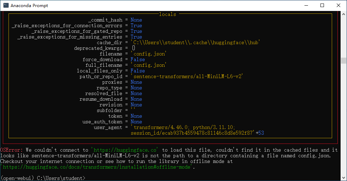Click the (open-webui) command prompt line
The width and height of the screenshot is (347, 181).
(43, 178)
